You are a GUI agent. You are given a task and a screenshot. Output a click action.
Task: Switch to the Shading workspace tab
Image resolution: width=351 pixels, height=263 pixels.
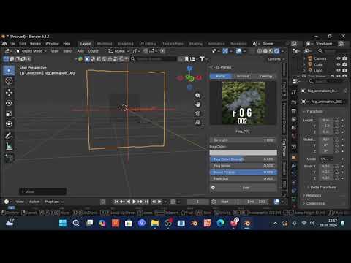(x=196, y=44)
